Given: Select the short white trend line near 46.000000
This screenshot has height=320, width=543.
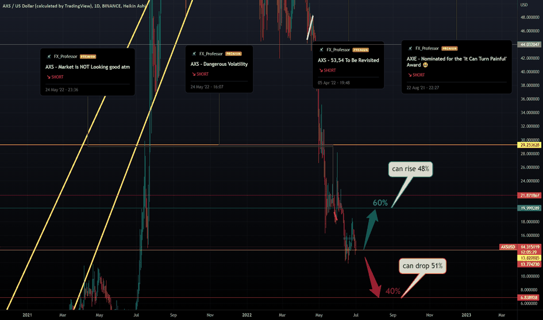Looking at the screenshot, I should [310, 28].
